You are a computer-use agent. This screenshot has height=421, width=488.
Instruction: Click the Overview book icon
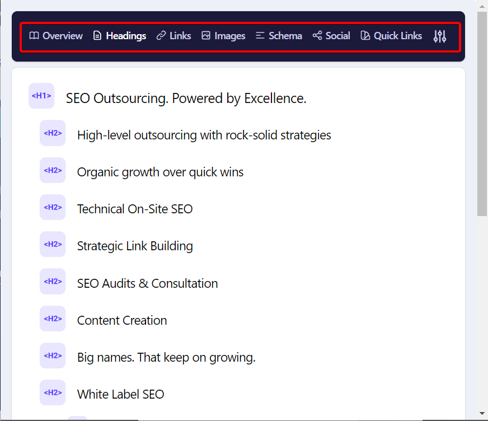pyautogui.click(x=34, y=36)
